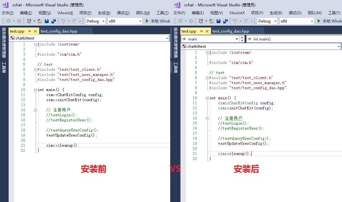The width and height of the screenshot is (342, 202).
Task: Switch to test_config_dao.hpp tab, left window
Action: (x=59, y=31)
